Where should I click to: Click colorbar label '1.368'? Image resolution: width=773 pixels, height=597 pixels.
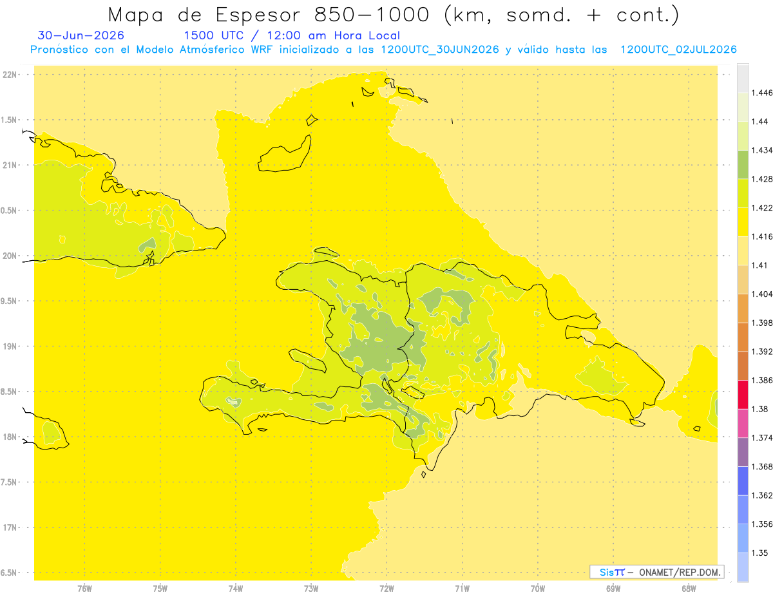(x=762, y=466)
